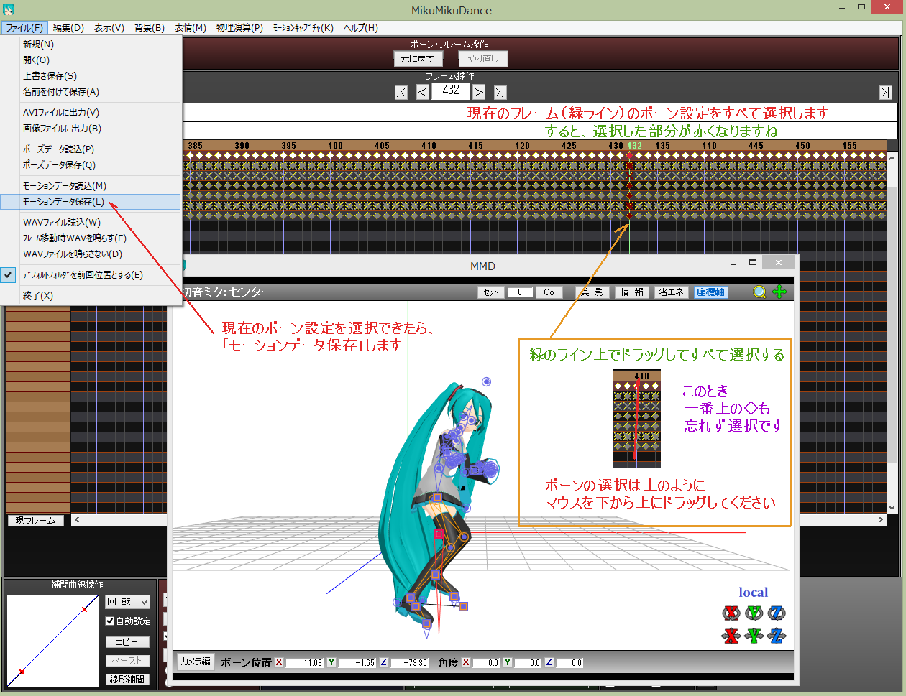
Task: Click the green Y translation arrows icon
Action: click(754, 636)
